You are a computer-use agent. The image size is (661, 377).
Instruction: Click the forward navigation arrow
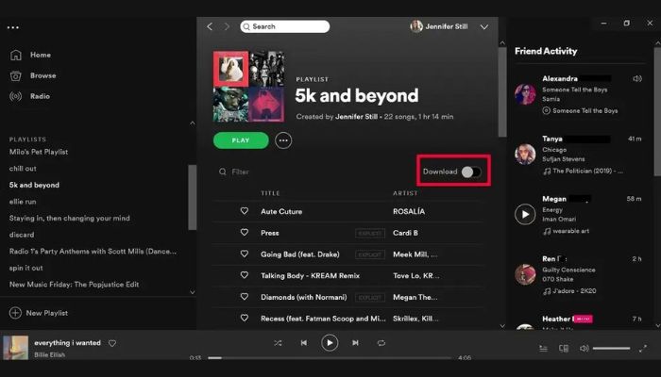(227, 26)
